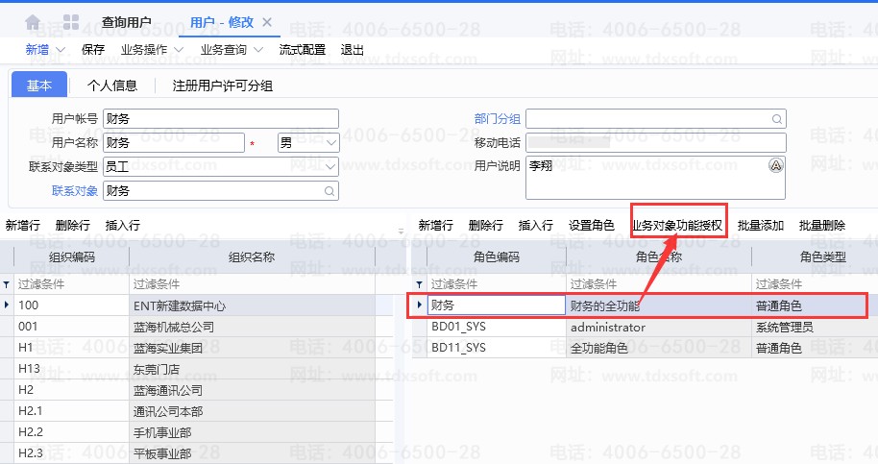The height and width of the screenshot is (464, 878).
Task: Expand the 新增 dropdown arrow
Action: coord(61,50)
